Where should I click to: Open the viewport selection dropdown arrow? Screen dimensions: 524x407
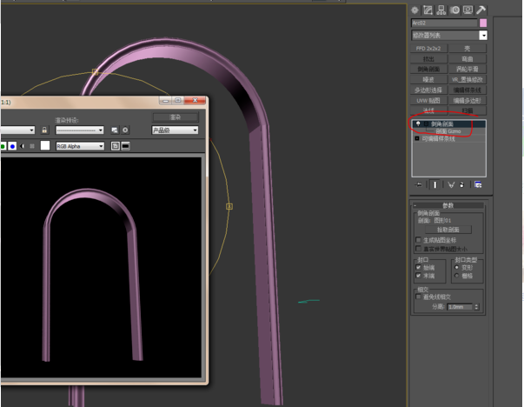coord(32,130)
